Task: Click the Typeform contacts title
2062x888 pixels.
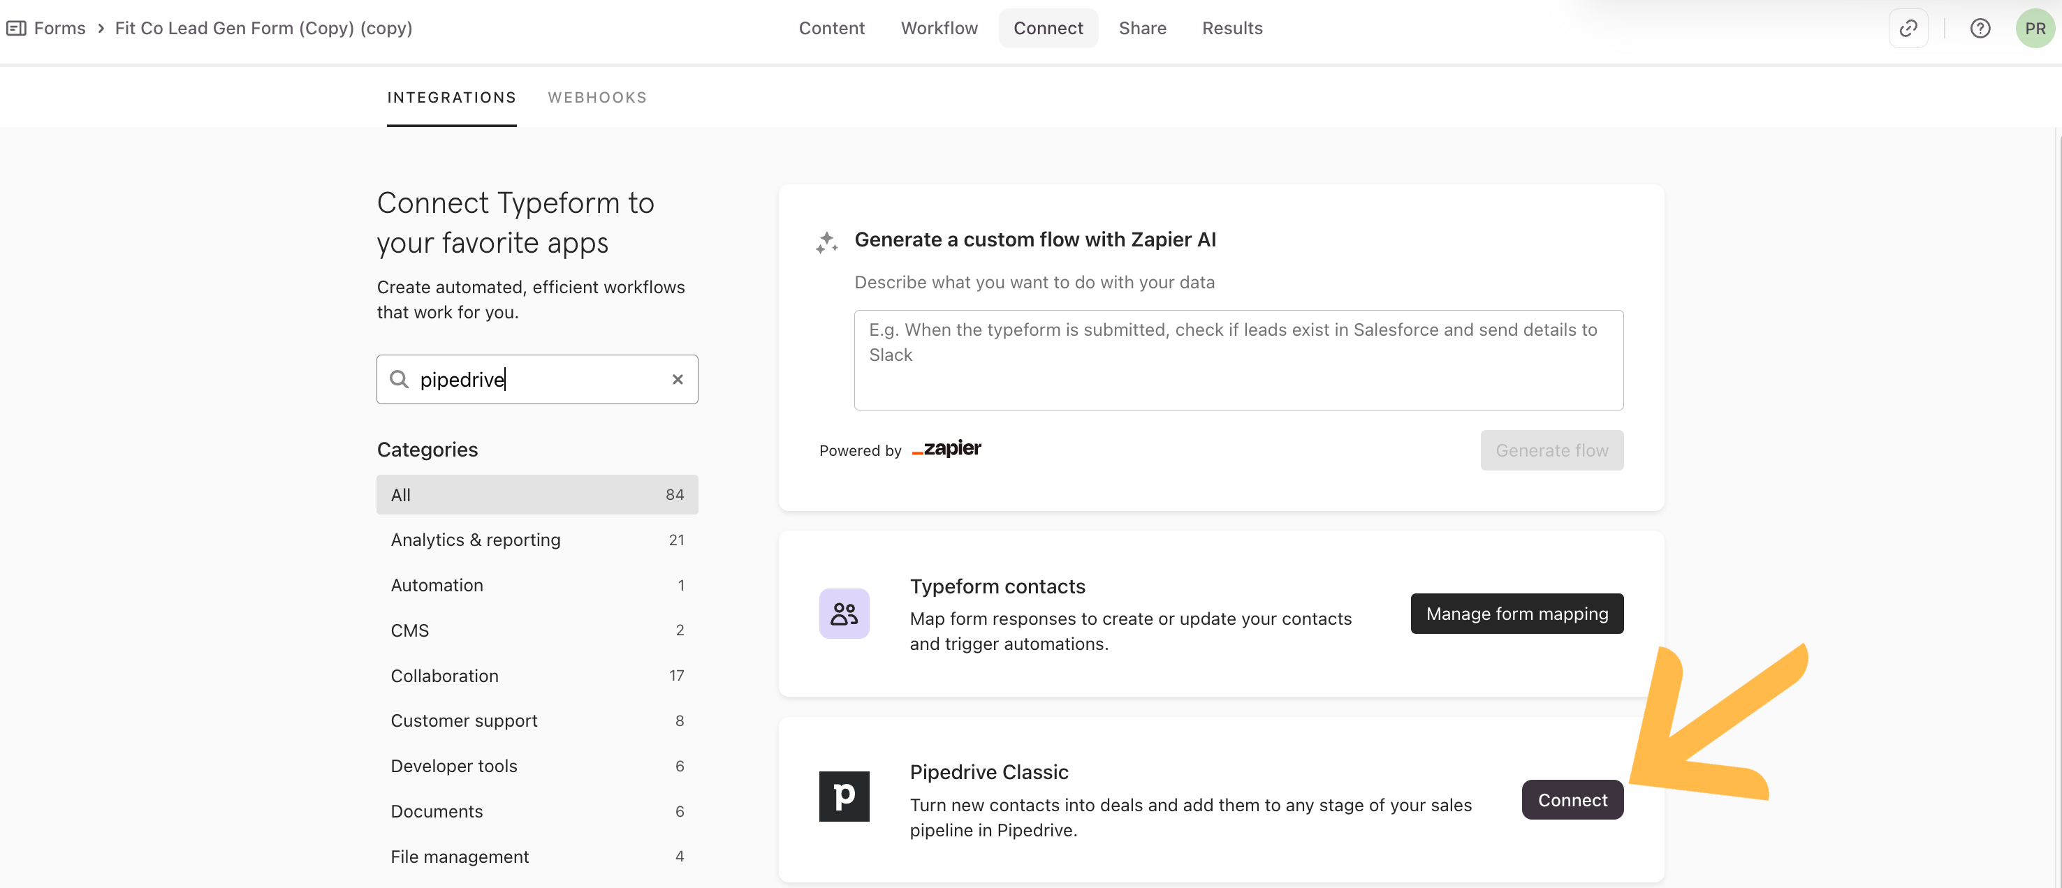Action: [x=997, y=586]
